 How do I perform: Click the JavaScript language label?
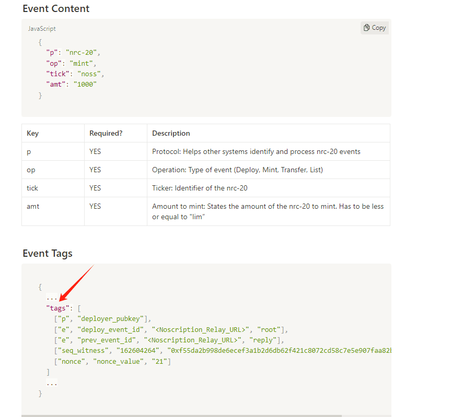[42, 29]
